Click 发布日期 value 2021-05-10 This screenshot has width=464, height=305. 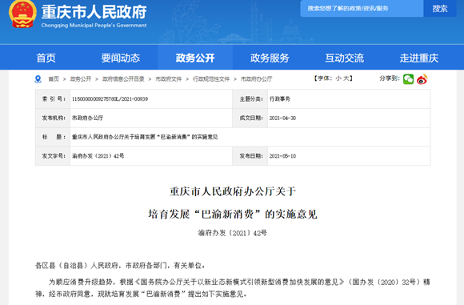[282, 156]
